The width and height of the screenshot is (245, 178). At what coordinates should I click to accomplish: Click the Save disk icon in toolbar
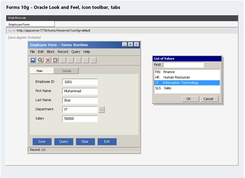(x=33, y=60)
